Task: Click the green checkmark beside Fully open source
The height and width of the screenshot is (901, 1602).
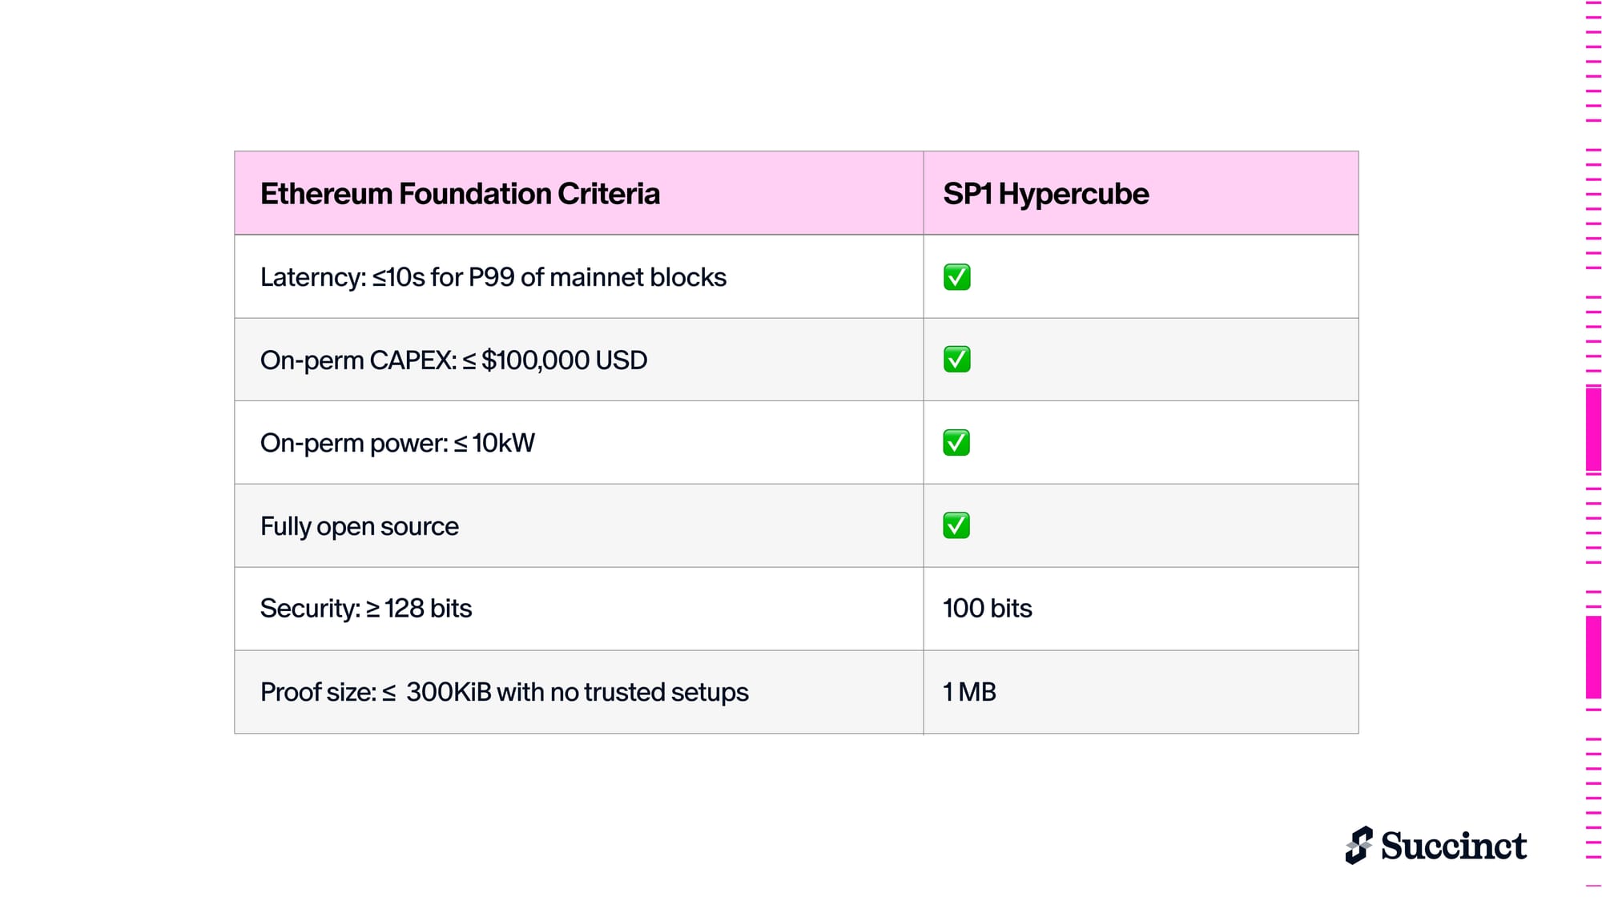Action: [x=956, y=525]
